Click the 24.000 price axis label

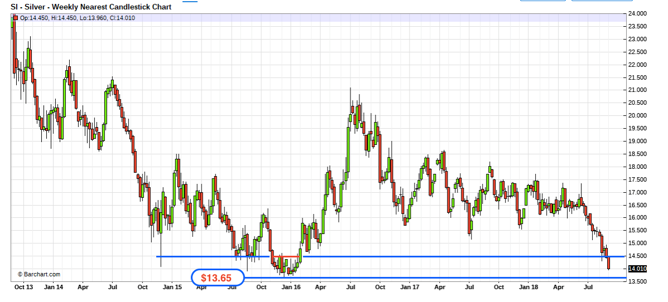click(638, 13)
